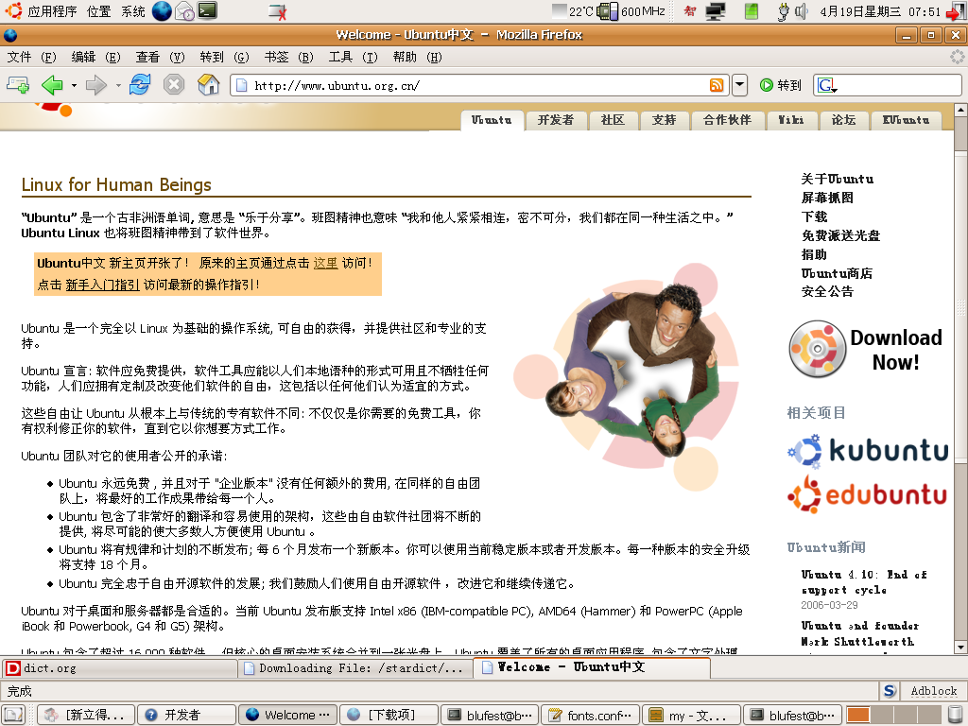Viewport: 968px width, 726px height.
Task: Go back with the green arrow
Action: click(53, 84)
